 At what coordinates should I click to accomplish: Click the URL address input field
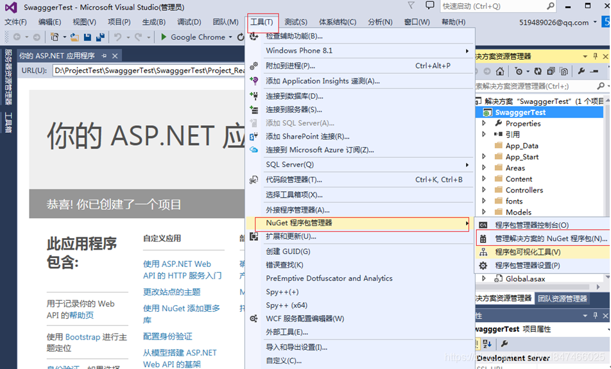point(148,71)
